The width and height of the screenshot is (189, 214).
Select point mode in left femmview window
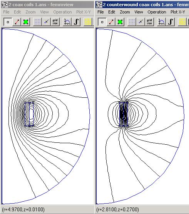pyautogui.click(x=8, y=22)
